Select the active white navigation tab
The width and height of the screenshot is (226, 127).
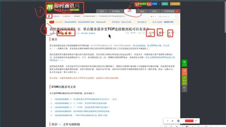pyautogui.click(x=130, y=11)
